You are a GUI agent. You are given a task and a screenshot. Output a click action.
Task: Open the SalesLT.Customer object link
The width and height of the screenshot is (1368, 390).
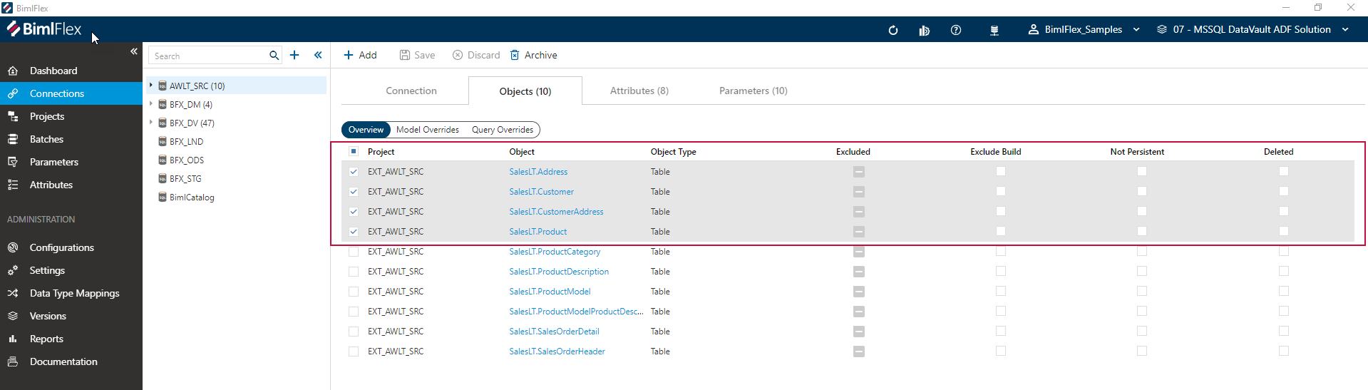coord(541,192)
